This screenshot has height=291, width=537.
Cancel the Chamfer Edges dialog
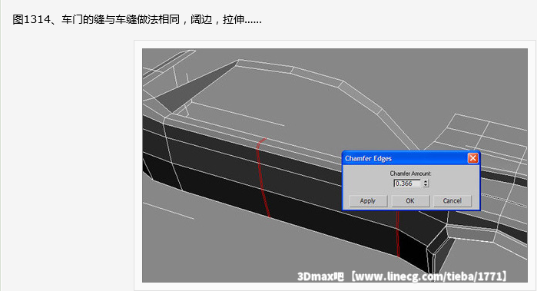452,201
